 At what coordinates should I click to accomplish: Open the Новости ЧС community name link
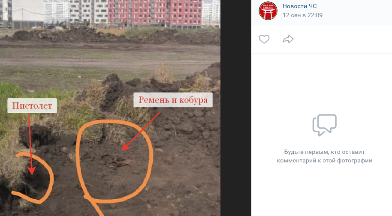(x=299, y=6)
